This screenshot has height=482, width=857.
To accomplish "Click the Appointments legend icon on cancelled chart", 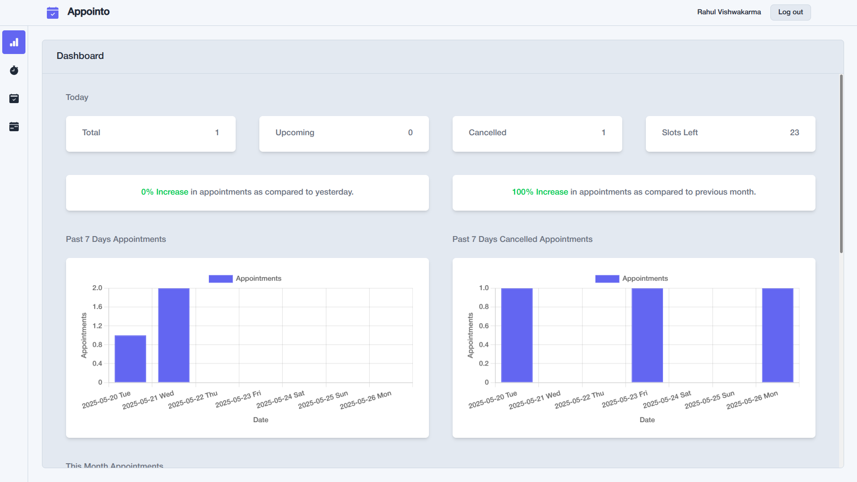I will pos(607,278).
